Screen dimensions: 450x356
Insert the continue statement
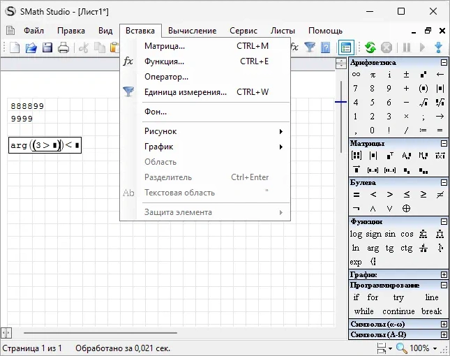[x=398, y=311]
